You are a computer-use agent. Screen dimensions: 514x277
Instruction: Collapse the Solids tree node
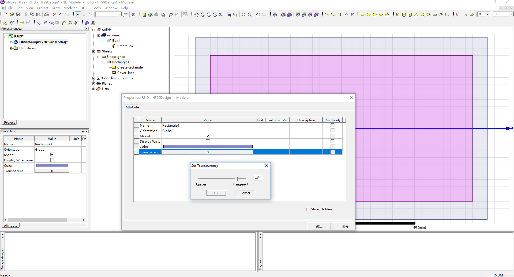94,30
